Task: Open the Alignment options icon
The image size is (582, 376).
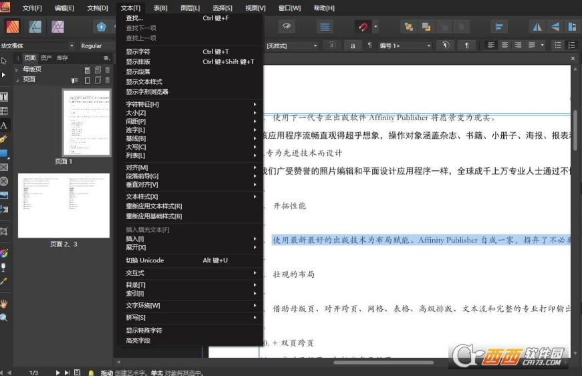Action: 499,27
